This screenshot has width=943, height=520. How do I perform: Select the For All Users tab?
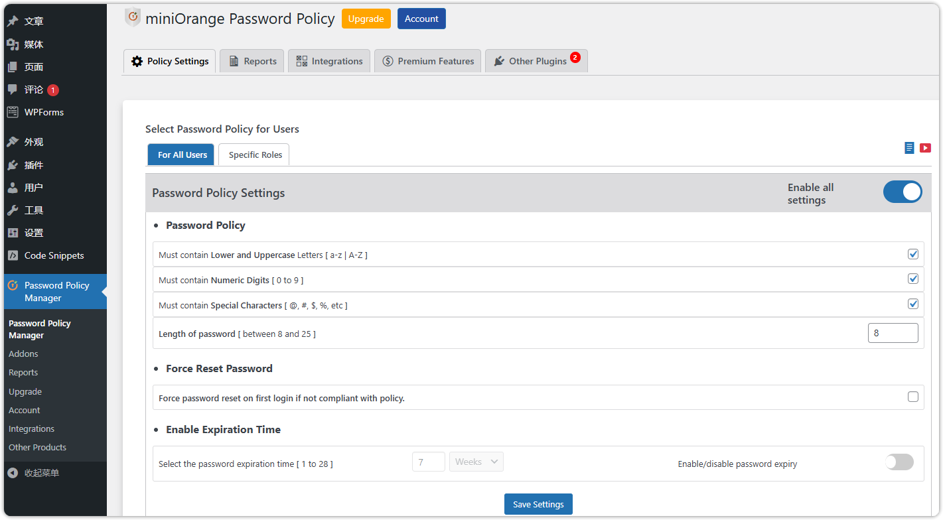coord(182,155)
